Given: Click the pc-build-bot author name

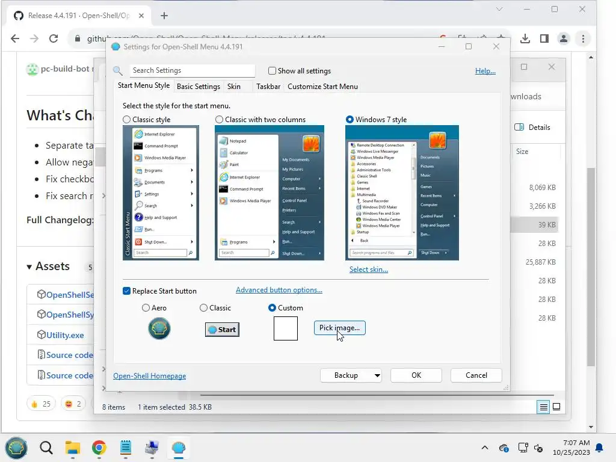Looking at the screenshot, I should pos(65,69).
